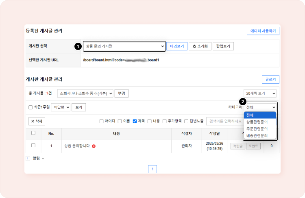Viewport: 305px width, 198px height.
Task: Select 주문관련문의 category option
Action: [x=260, y=129]
